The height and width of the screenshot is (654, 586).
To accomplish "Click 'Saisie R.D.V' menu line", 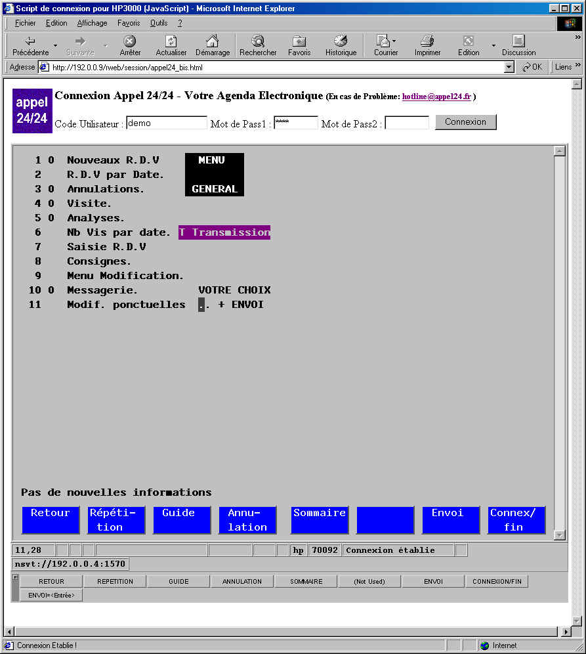I will (106, 247).
